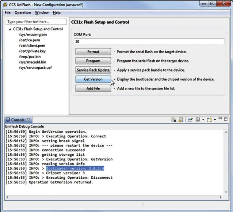Image resolution: width=233 pixels, height=212 pixels.
Task: Select /sys/mcuimg.bin in the tree
Action: (x=33, y=34)
